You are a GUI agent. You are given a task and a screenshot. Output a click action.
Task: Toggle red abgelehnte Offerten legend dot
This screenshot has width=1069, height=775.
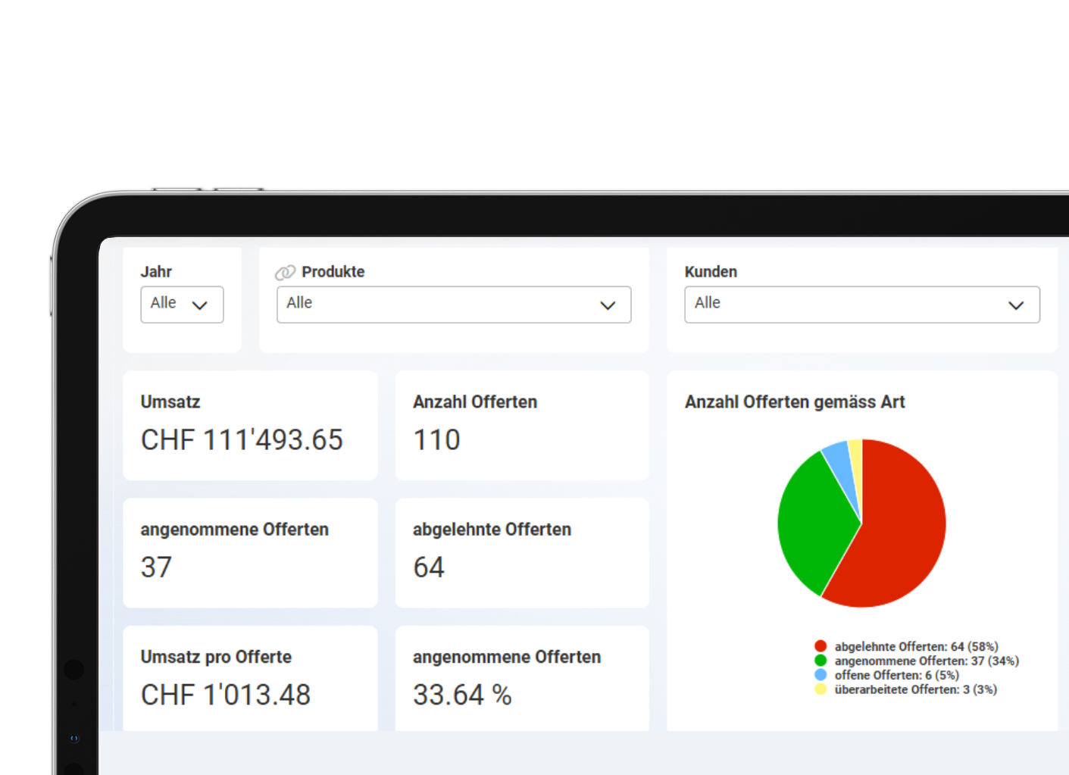pos(820,646)
